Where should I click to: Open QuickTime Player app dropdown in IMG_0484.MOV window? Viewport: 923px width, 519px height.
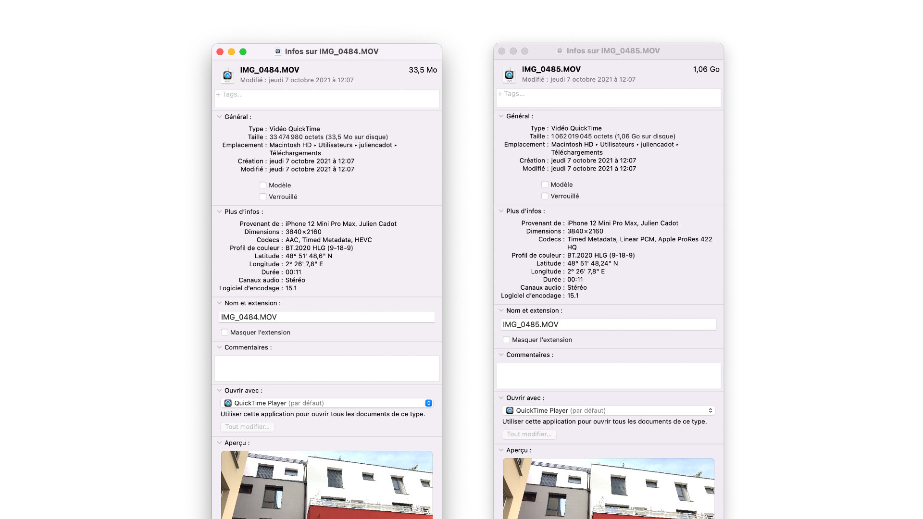tap(327, 403)
